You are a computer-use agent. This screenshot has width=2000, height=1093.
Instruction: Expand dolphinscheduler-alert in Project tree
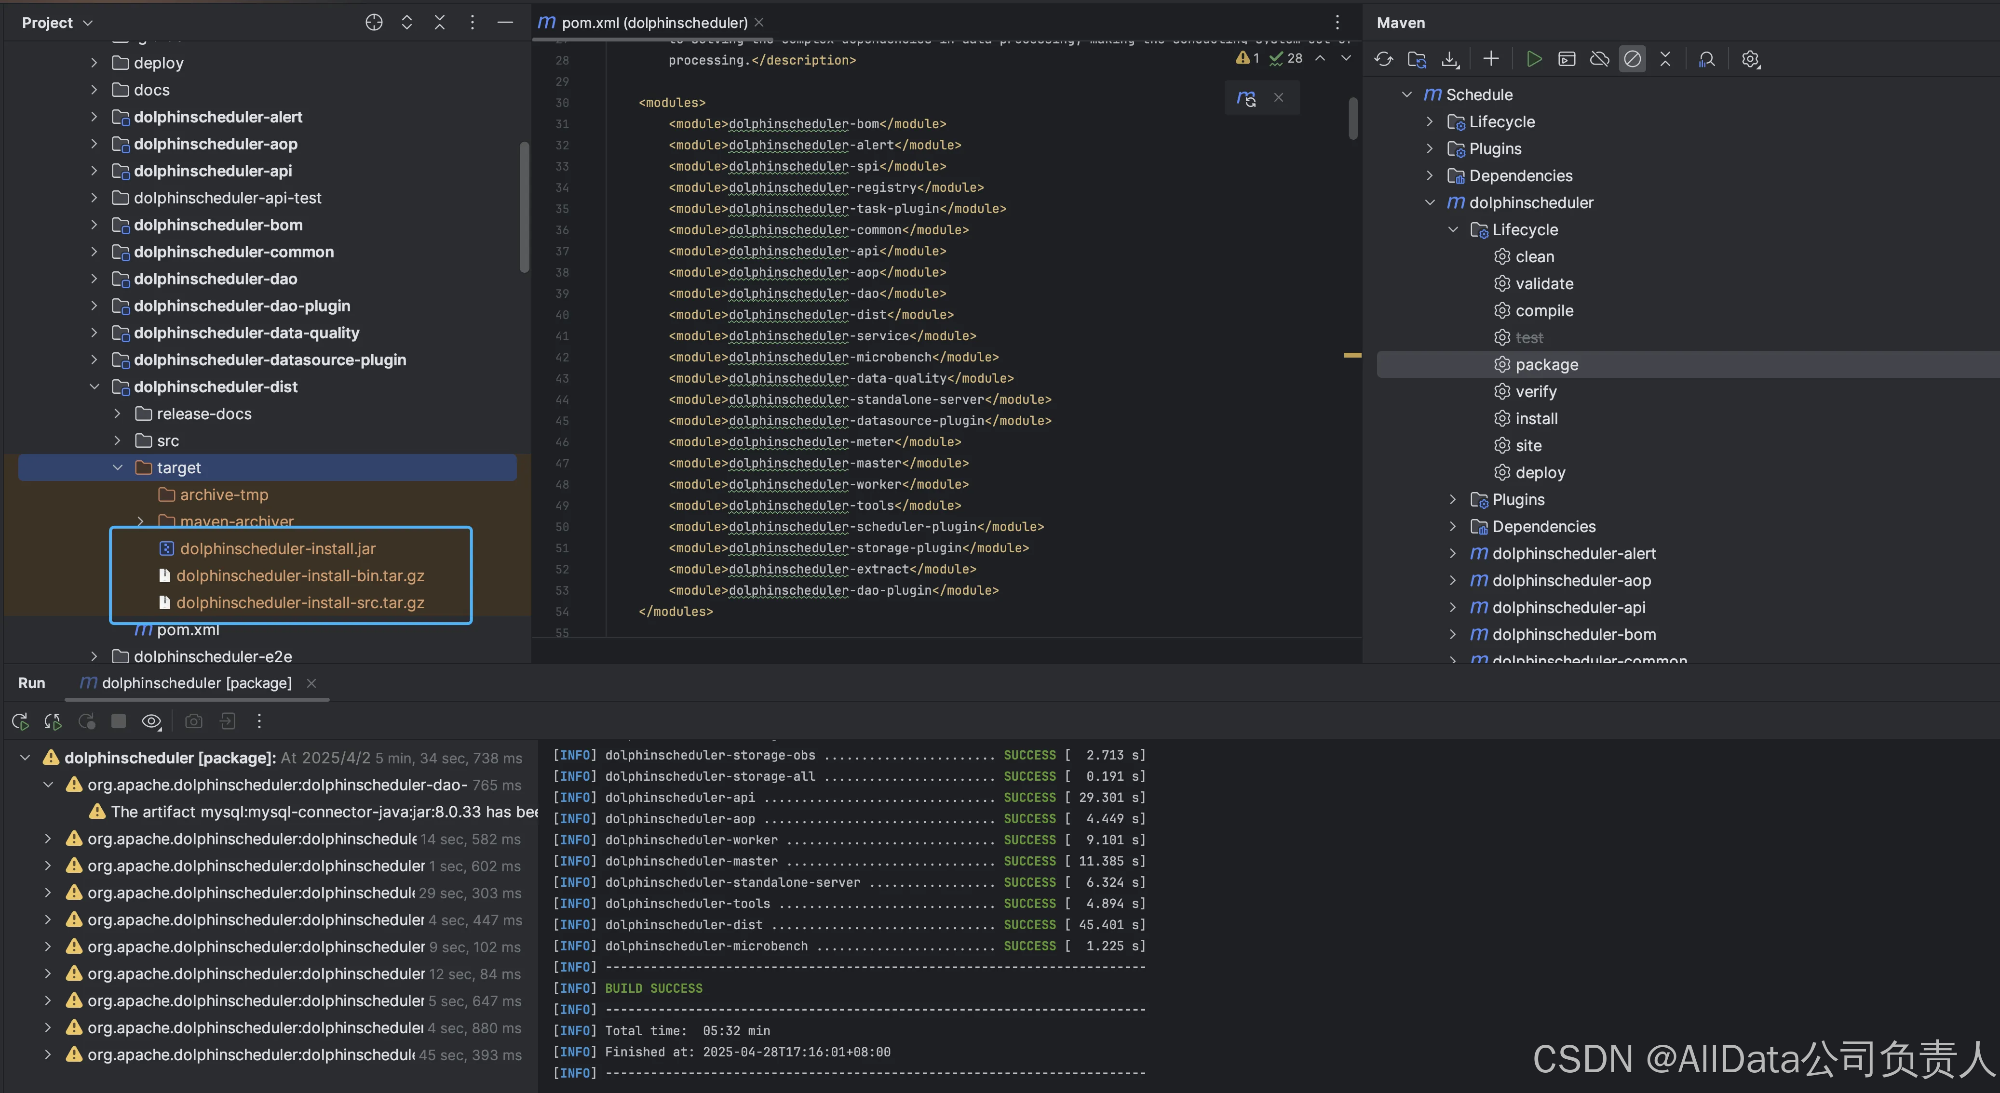pos(94,117)
